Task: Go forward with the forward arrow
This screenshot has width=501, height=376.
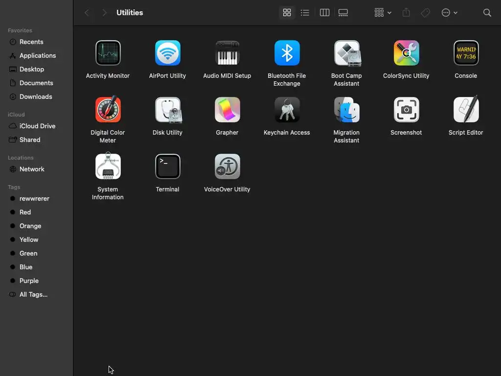Action: tap(104, 13)
